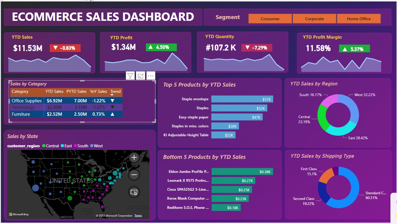397x224 pixels.
Task: Sort table by YTD Sales column header
Action: [x=54, y=92]
